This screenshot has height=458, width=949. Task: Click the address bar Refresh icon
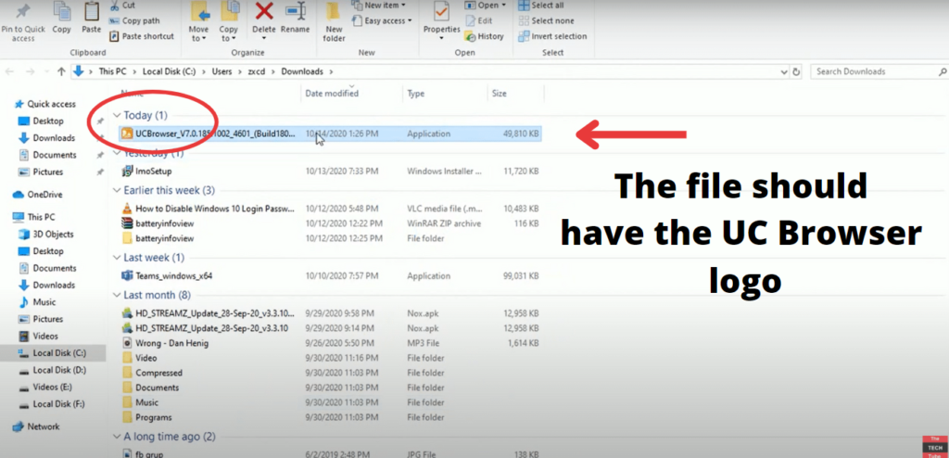click(796, 71)
